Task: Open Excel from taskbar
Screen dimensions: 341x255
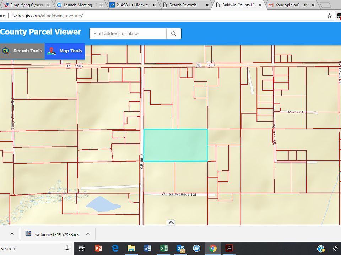Action: 164,248
